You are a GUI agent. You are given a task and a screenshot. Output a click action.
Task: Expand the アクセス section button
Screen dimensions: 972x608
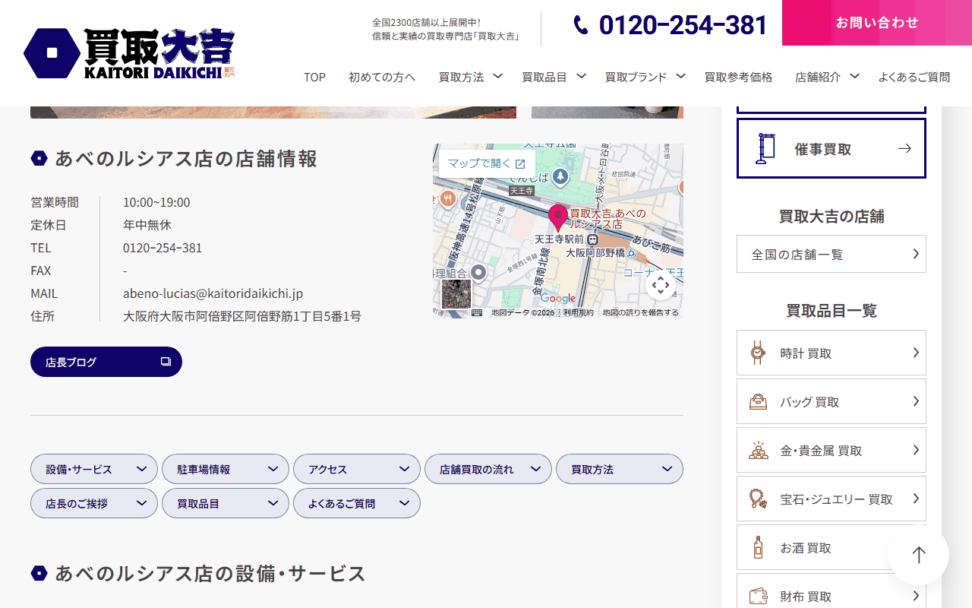click(357, 469)
